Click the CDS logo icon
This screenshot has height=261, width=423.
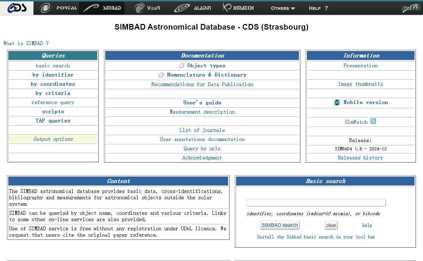17,8
